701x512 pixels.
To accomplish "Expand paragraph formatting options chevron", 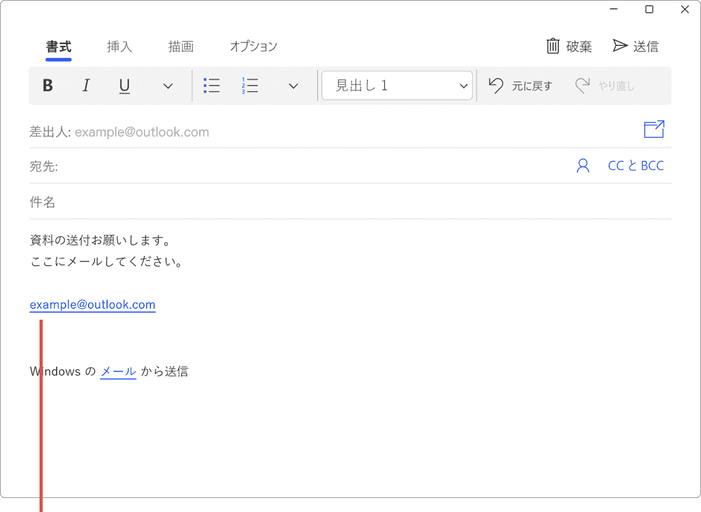I will pos(293,86).
